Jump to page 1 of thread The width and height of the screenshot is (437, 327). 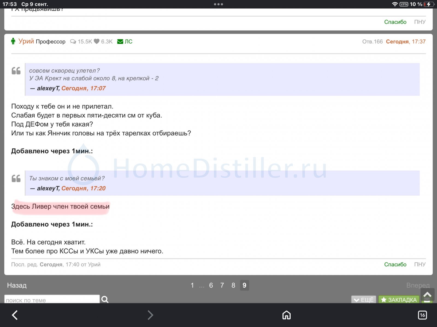[x=192, y=285]
